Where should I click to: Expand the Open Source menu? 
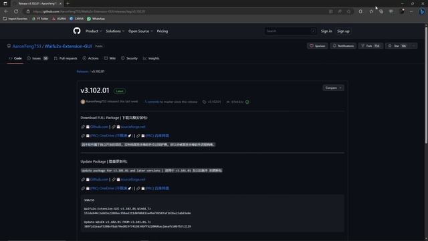pyautogui.click(x=140, y=31)
